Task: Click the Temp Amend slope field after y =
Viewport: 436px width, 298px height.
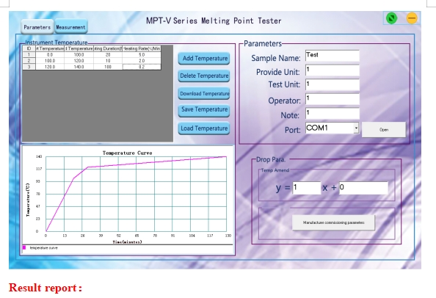Action: 306,188
